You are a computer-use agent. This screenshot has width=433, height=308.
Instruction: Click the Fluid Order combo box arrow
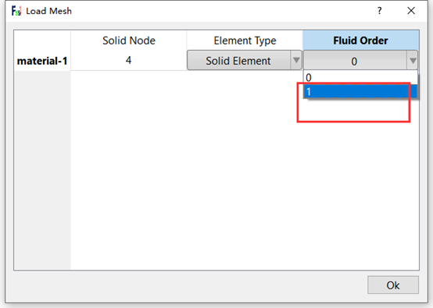[413, 60]
